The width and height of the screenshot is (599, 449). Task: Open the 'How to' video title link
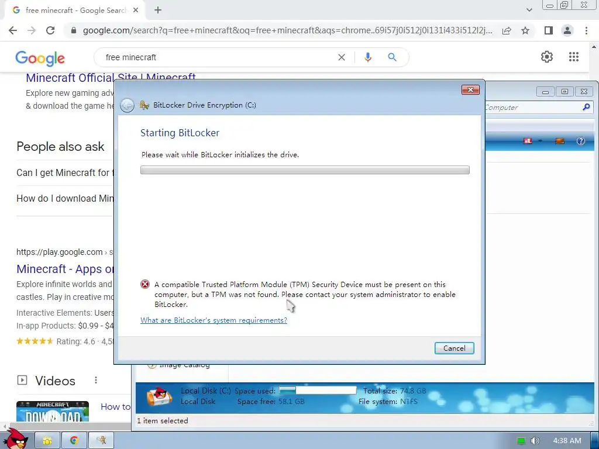pos(115,407)
